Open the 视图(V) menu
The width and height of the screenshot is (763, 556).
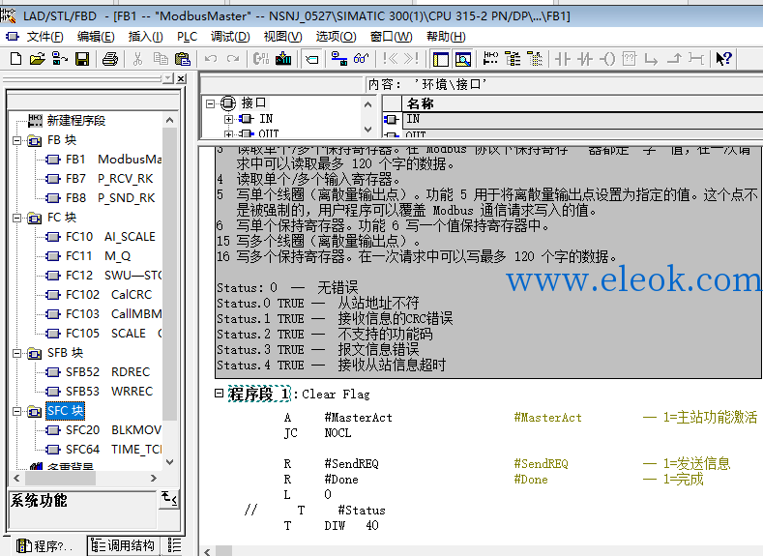pos(282,37)
